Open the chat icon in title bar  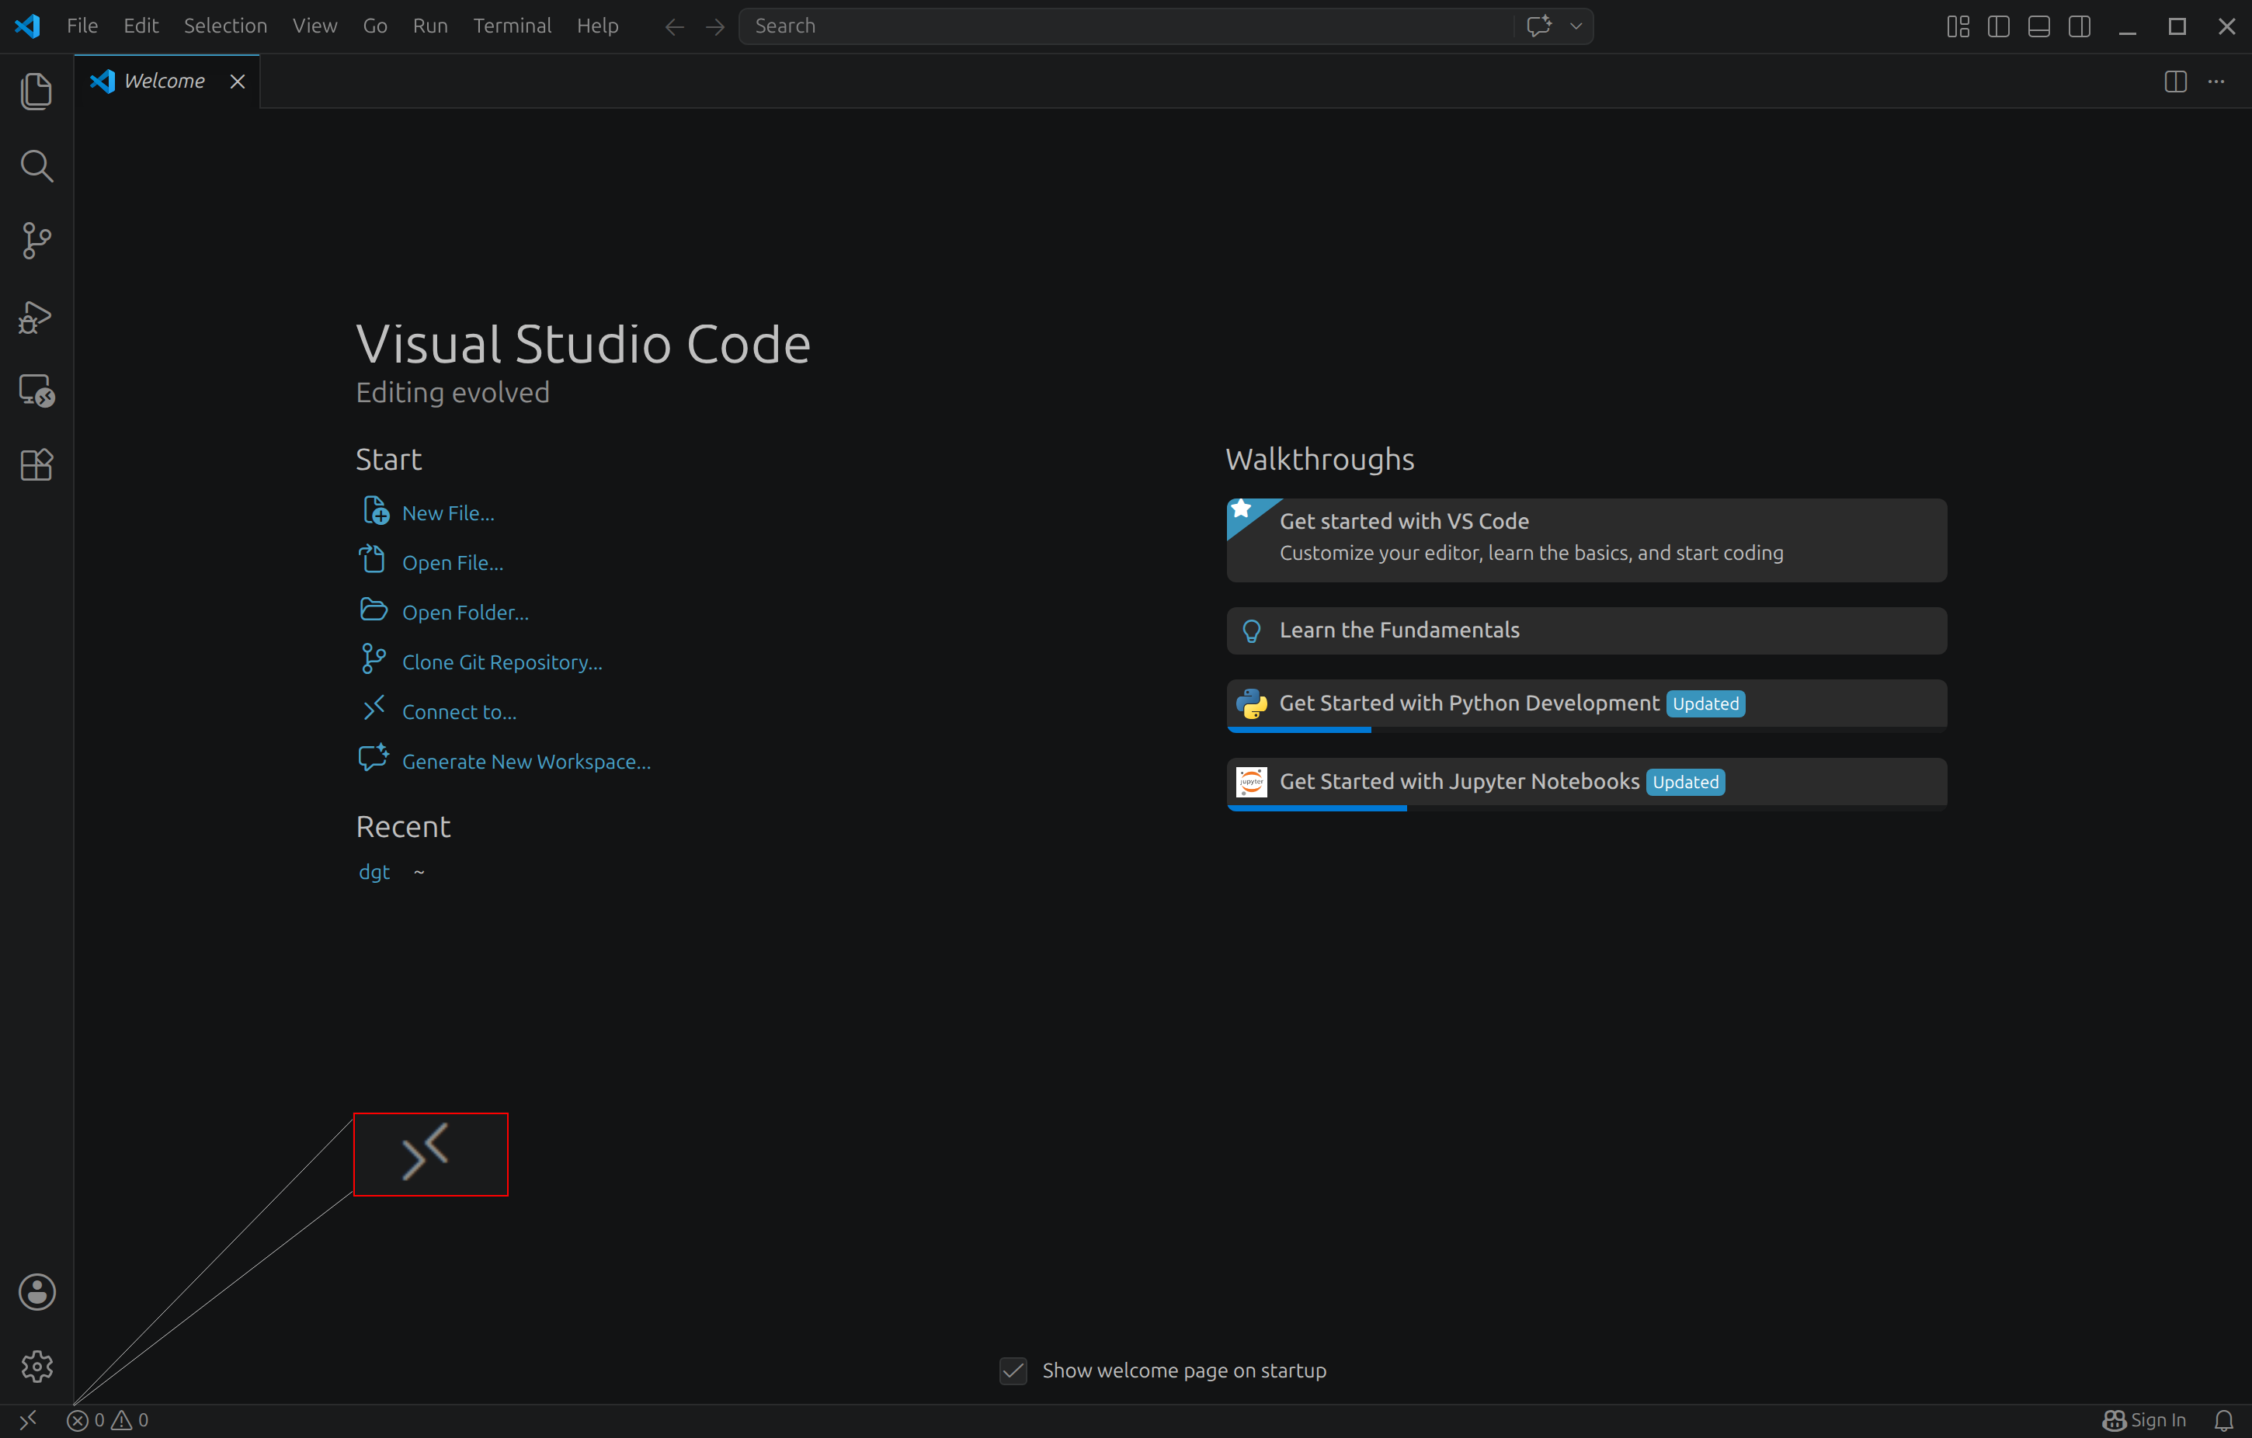point(1538,26)
